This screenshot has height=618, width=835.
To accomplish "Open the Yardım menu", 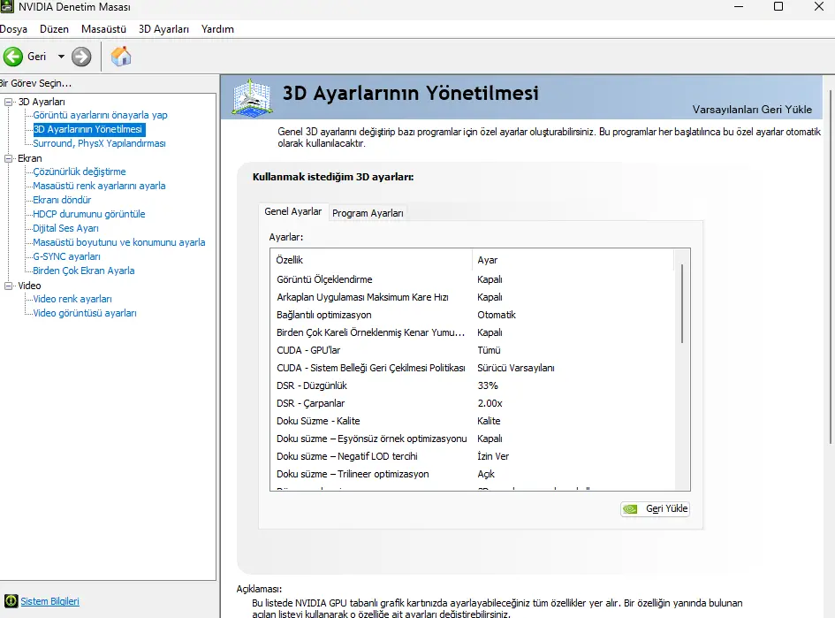I will pos(217,29).
